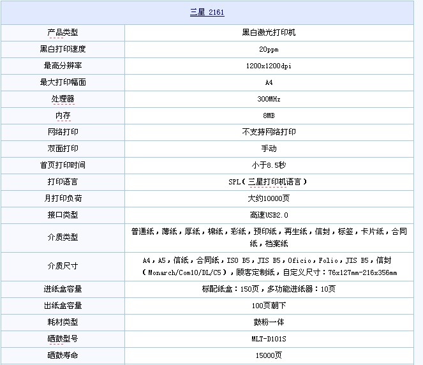Select the 小于8.5秒 first page time
Image resolution: width=423 pixels, height=365 pixels.
(269, 165)
